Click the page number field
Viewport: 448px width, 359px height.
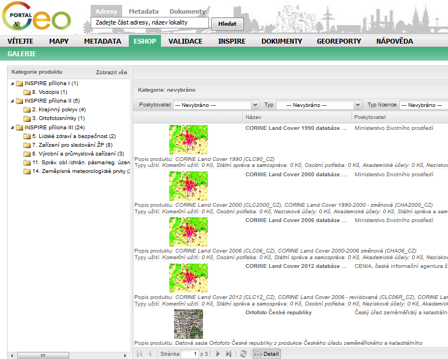click(190, 354)
